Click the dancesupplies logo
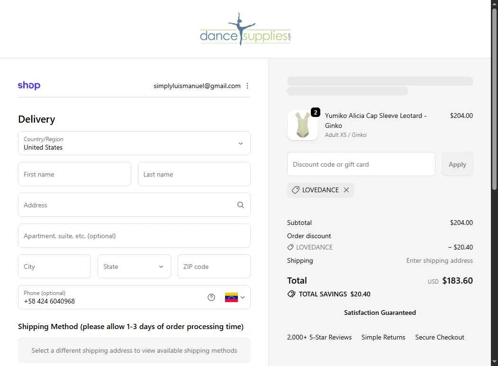This screenshot has width=498, height=366. (x=245, y=29)
